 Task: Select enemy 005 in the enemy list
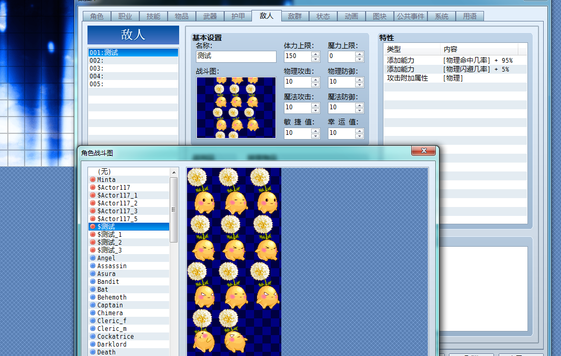point(133,84)
